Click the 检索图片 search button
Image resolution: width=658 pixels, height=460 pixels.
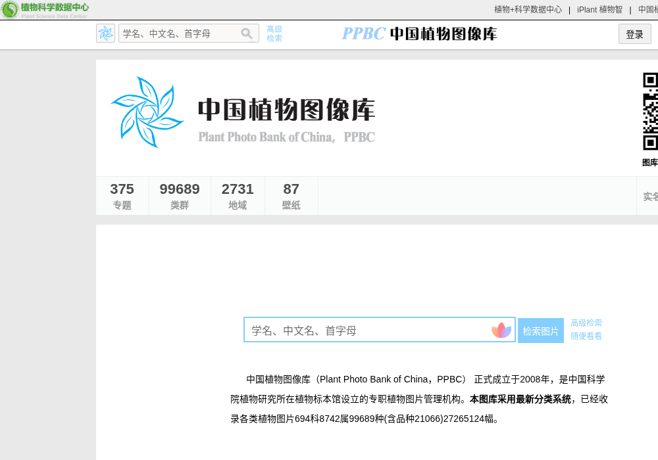(x=540, y=331)
